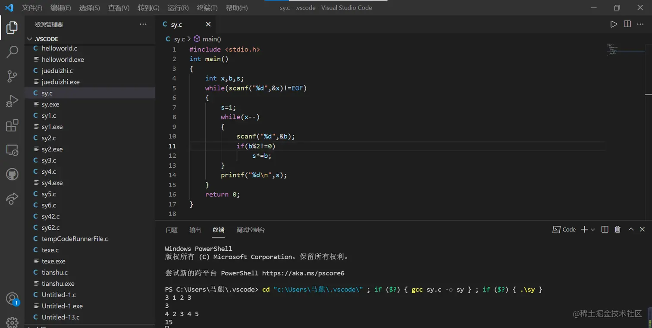Image resolution: width=652 pixels, height=328 pixels.
Task: Open sy3.c in the file explorer
Action: click(x=90, y=160)
